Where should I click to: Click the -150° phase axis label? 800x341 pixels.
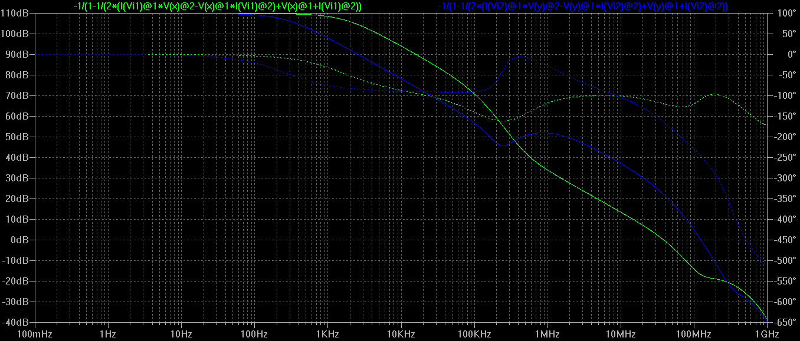pyautogui.click(x=785, y=116)
